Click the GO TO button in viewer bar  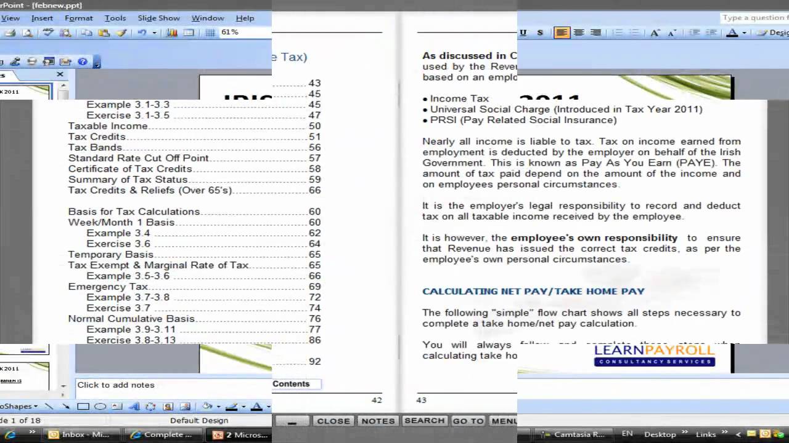click(x=468, y=421)
